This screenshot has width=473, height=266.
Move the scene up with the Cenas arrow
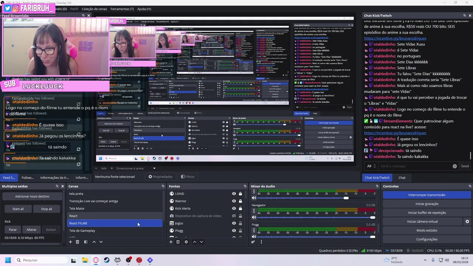pos(94,242)
